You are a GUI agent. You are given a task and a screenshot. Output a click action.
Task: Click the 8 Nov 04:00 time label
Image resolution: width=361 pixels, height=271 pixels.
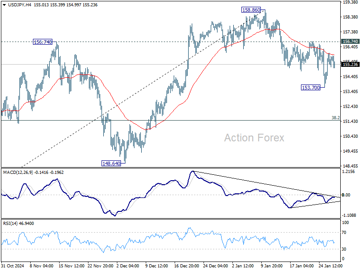[x=42, y=266]
